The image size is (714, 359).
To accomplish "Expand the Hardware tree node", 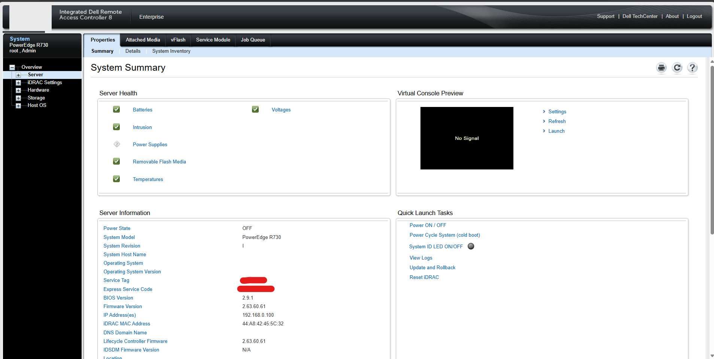I will point(18,90).
